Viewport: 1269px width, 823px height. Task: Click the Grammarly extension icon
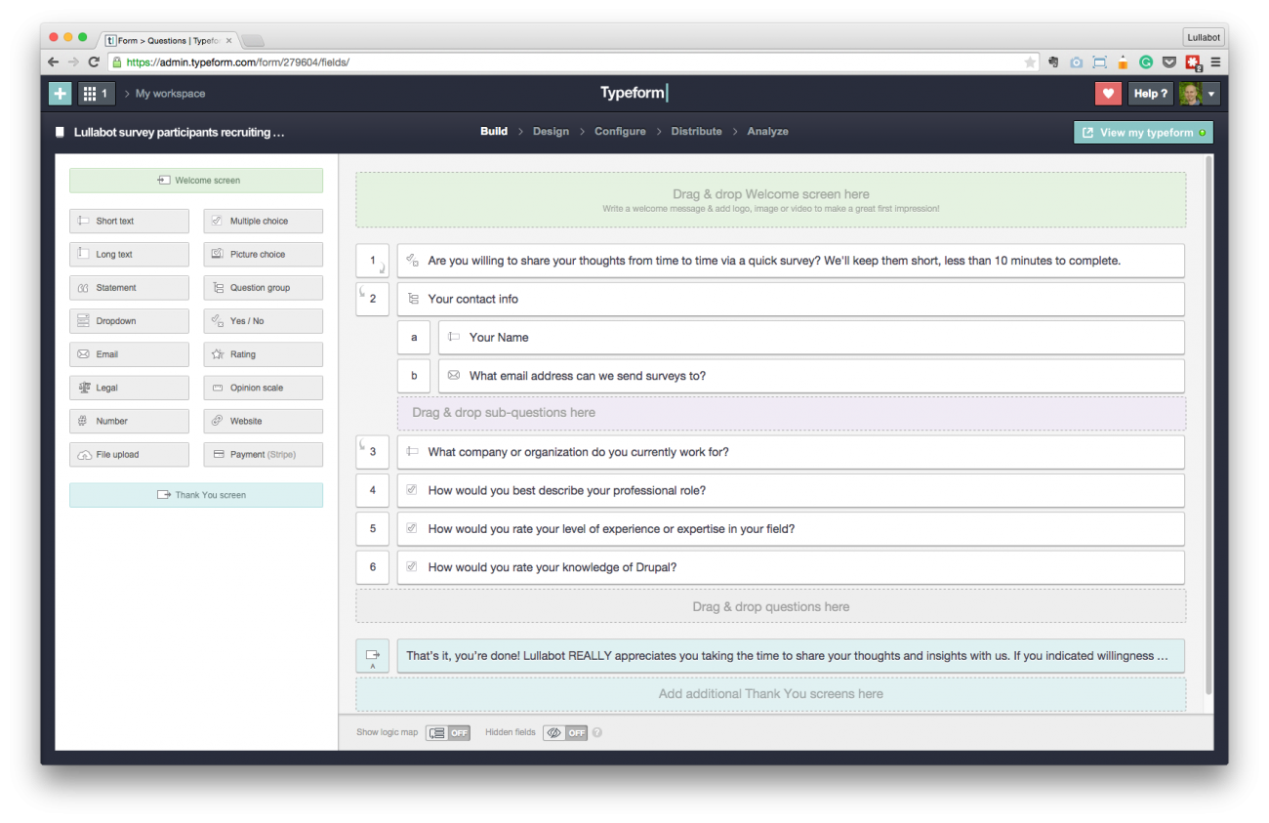(x=1146, y=62)
